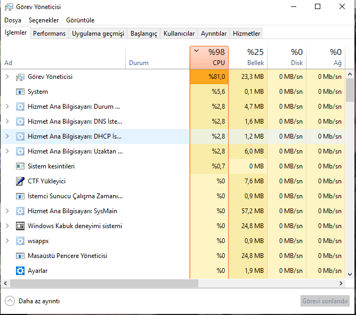Expand Hizmet Ana Bilgisayarı: Durum row

(7, 106)
